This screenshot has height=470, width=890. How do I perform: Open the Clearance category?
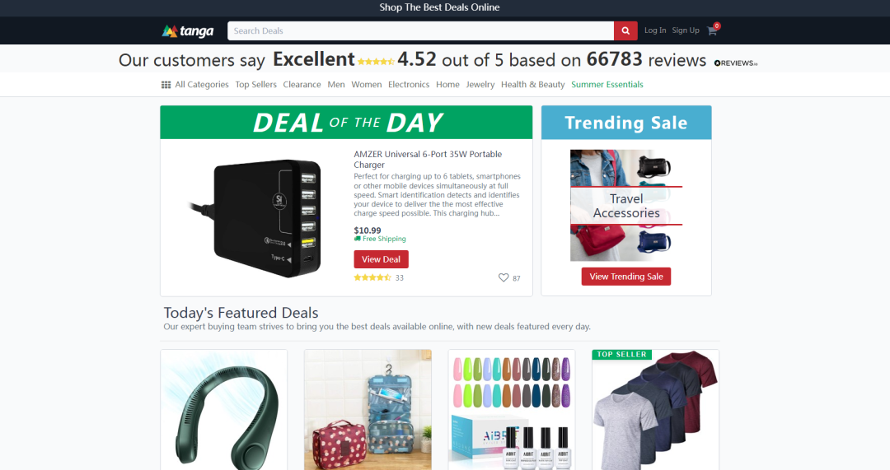302,85
